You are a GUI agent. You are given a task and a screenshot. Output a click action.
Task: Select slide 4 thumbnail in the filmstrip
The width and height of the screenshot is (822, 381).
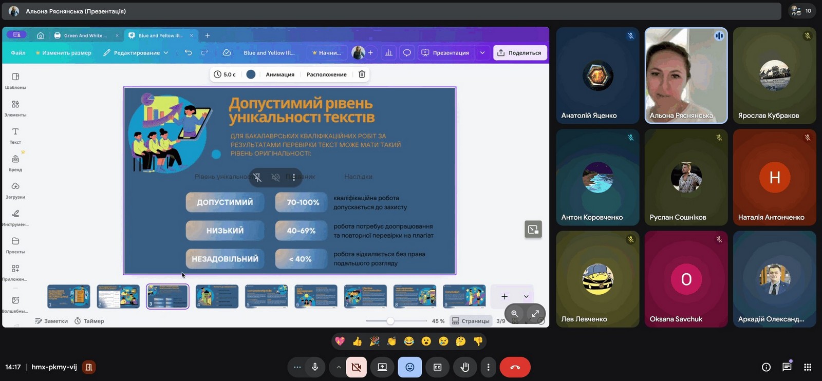click(217, 296)
